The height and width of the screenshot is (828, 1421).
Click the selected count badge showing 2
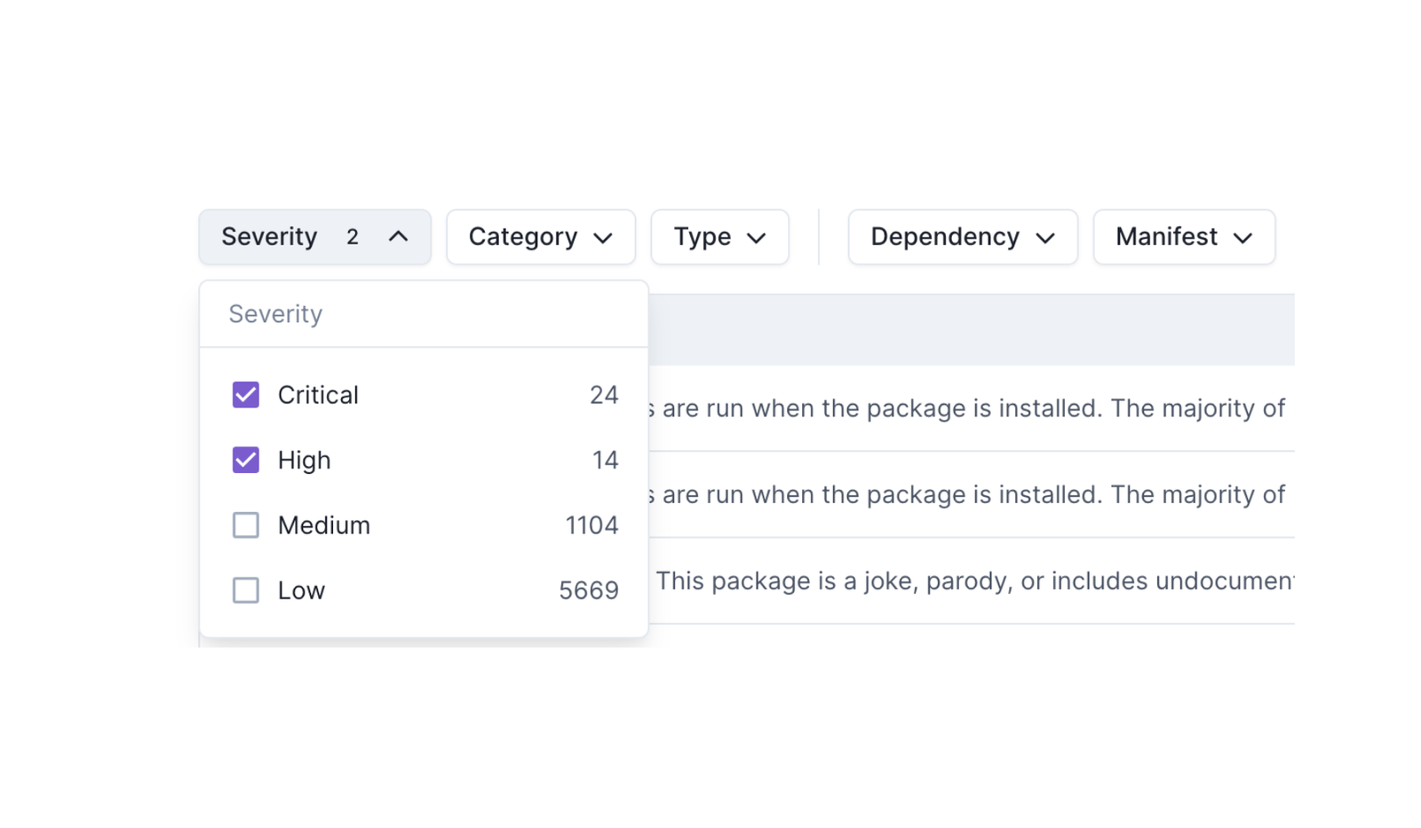click(x=353, y=237)
